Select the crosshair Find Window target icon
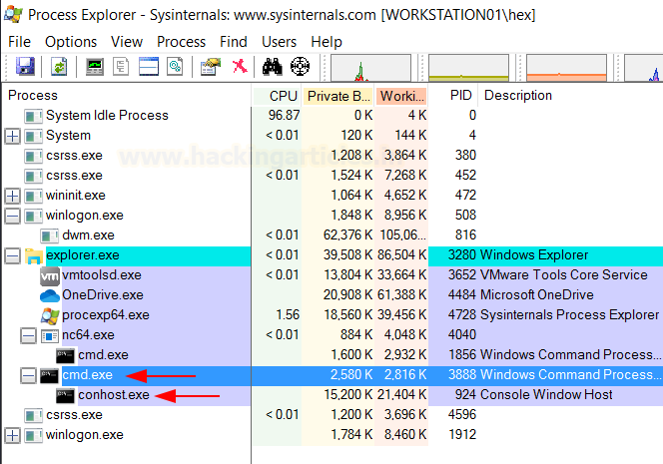Viewport: 663px width, 464px height. (300, 66)
